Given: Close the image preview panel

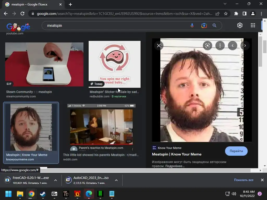Looking at the screenshot, I should [159, 46].
